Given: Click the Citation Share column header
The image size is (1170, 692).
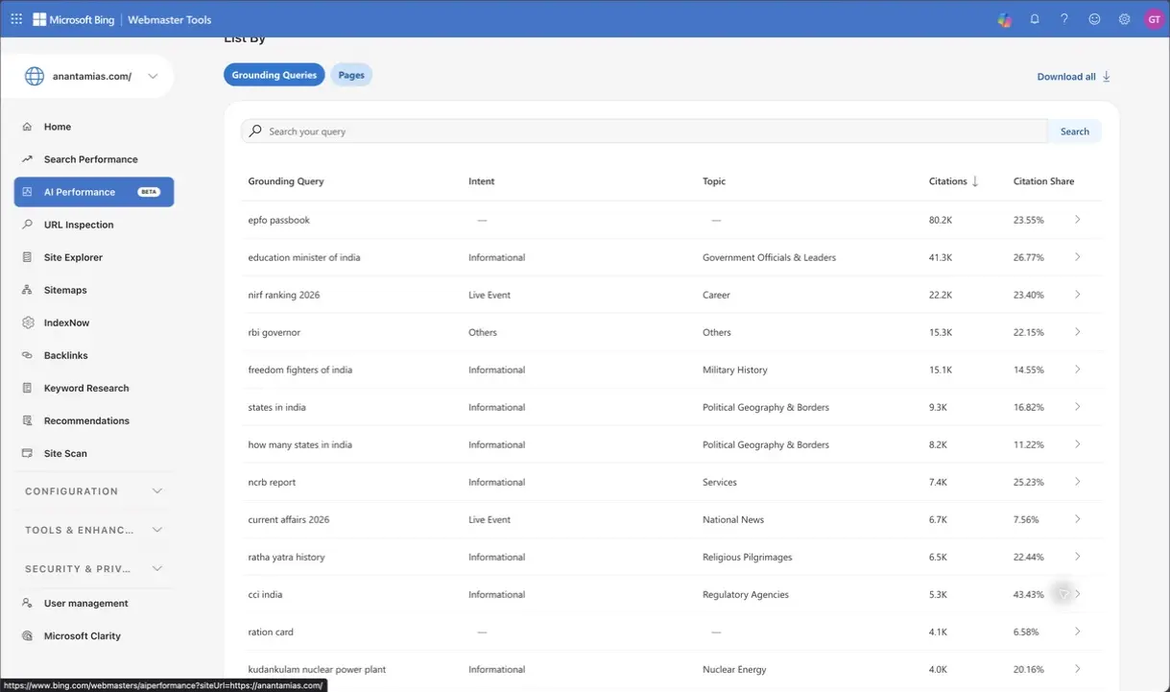Looking at the screenshot, I should (1044, 181).
